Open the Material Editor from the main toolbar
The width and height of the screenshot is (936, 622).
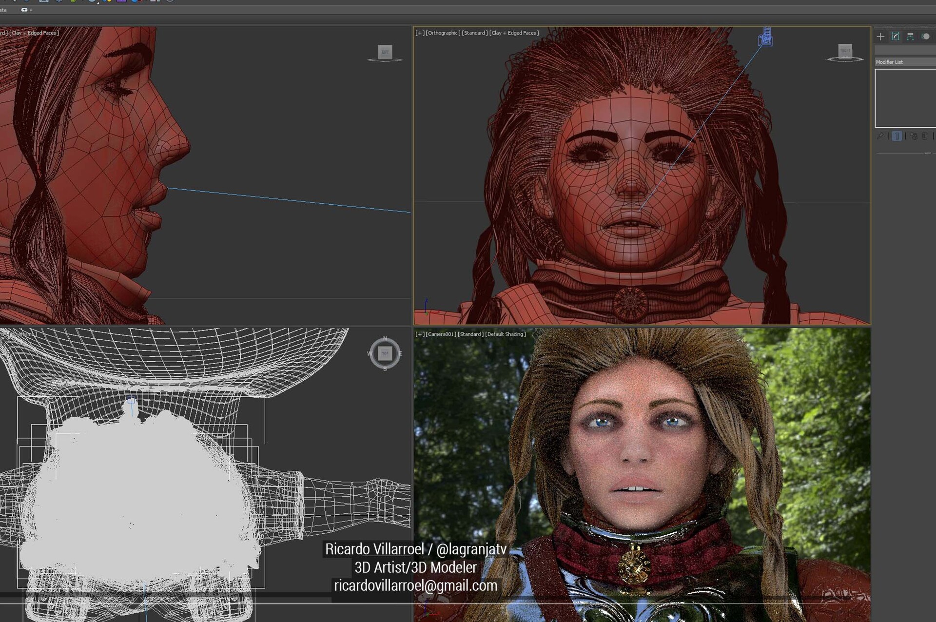click(107, 2)
